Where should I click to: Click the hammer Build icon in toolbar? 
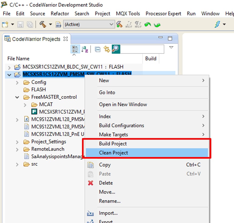[x=43, y=24]
